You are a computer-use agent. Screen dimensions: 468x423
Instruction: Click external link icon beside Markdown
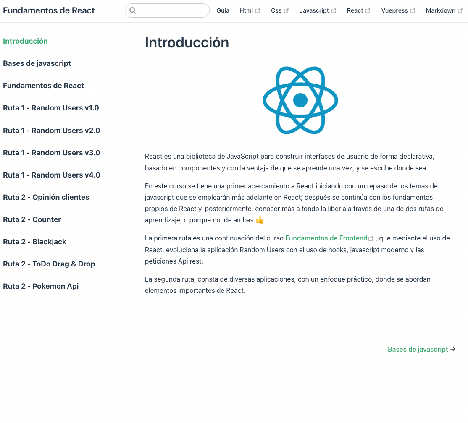460,11
